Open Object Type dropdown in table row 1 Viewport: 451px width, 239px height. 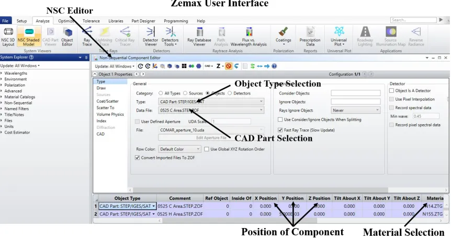[x=154, y=206]
